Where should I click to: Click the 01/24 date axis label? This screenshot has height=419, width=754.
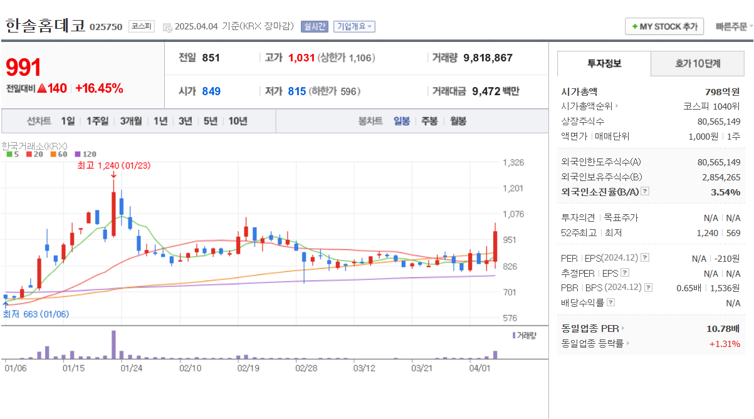pos(131,368)
